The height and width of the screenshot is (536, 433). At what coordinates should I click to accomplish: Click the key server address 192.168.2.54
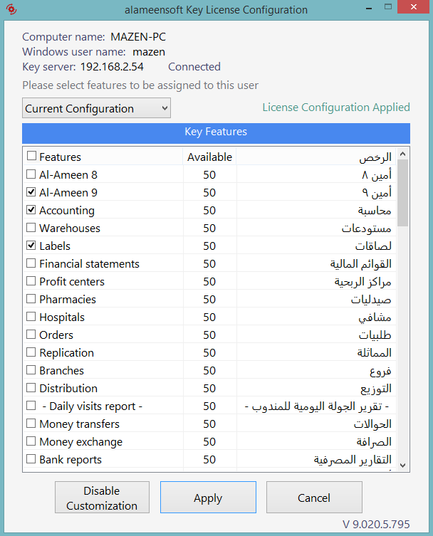[112, 67]
